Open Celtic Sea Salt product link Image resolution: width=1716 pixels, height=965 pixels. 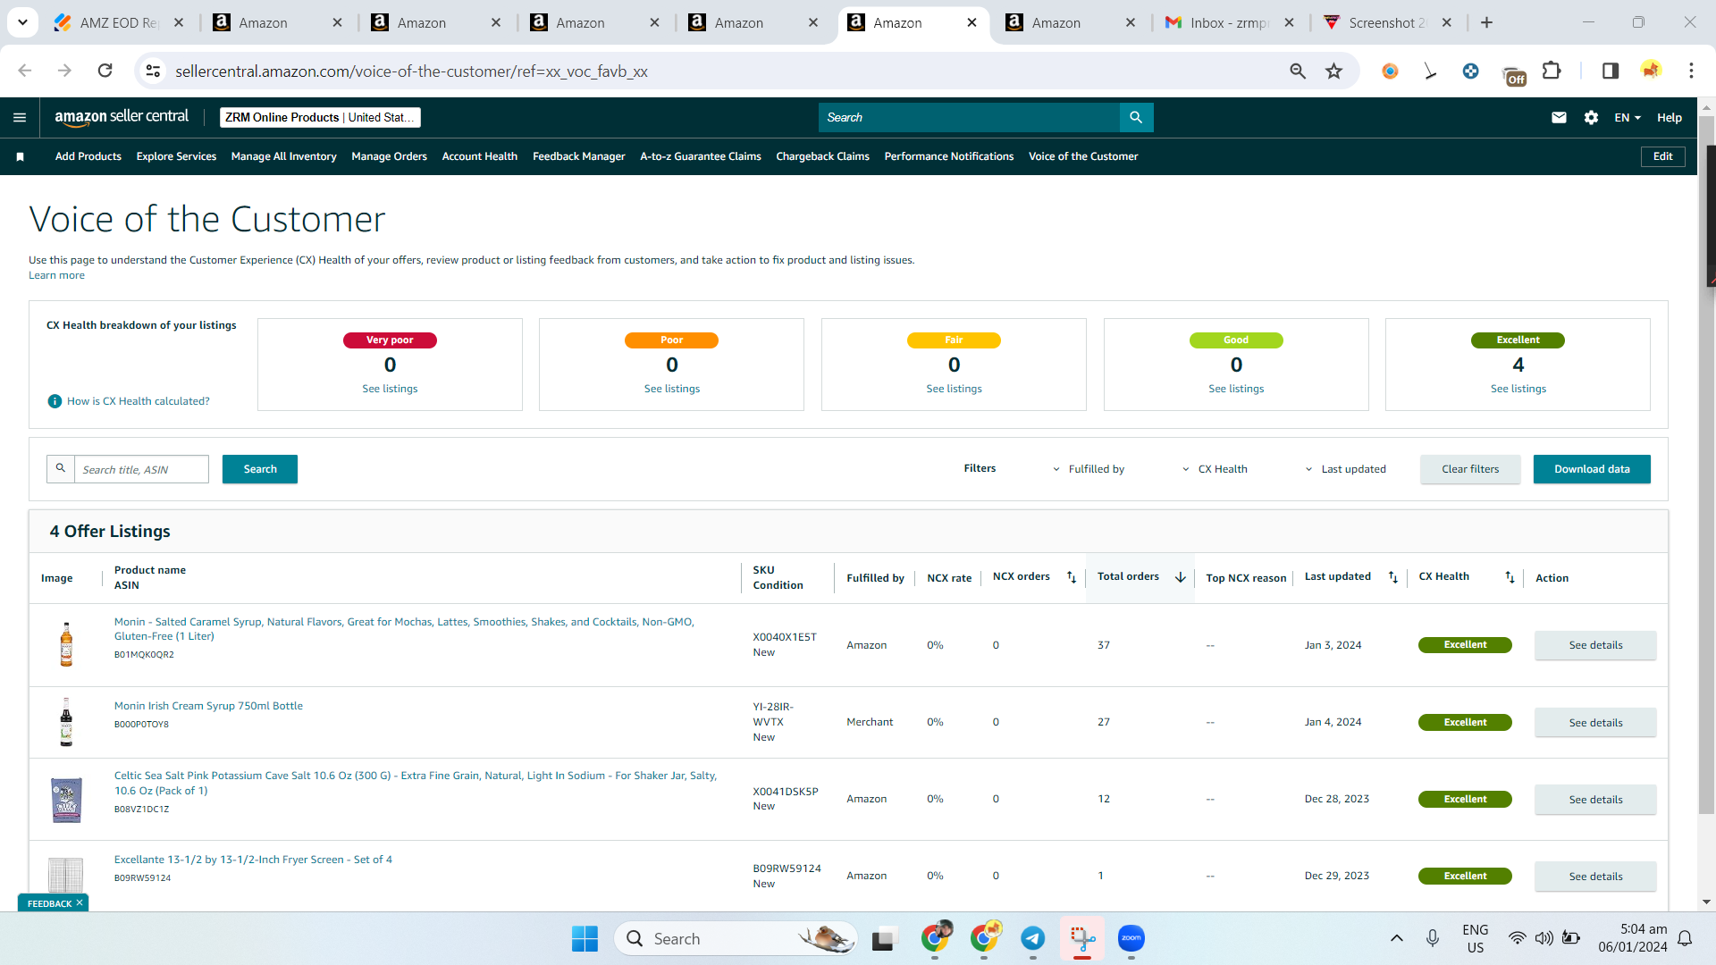416,783
